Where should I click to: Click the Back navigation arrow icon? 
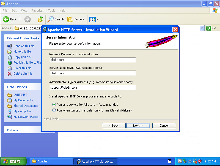6,19
